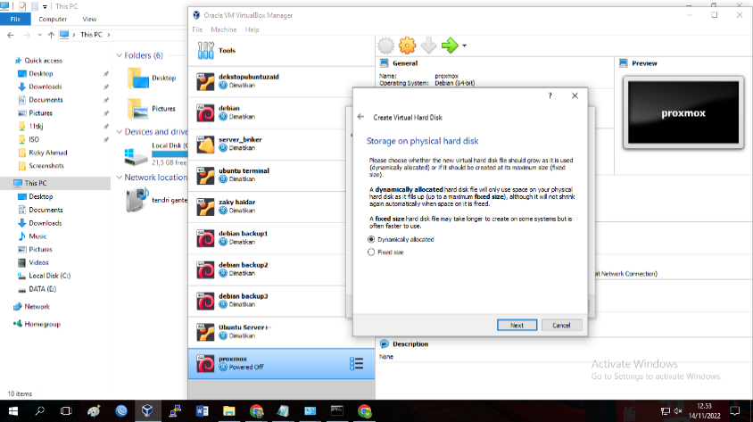
Task: Open Desktop folder icon in Folders group
Action: coord(138,79)
